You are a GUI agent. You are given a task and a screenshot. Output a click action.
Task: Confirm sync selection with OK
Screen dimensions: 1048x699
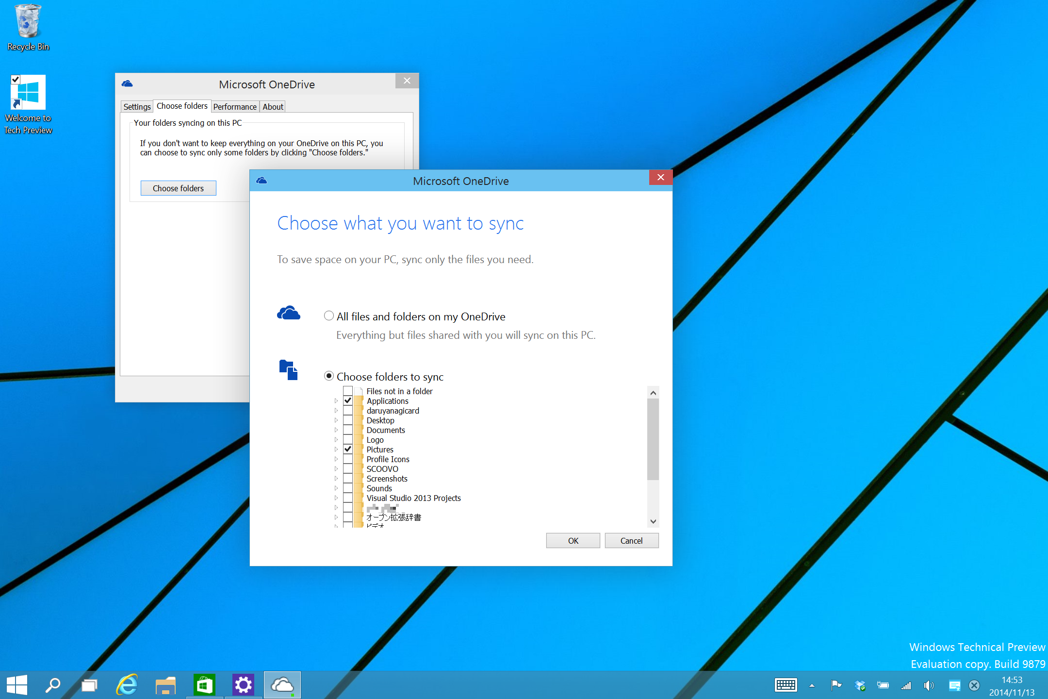coord(573,540)
